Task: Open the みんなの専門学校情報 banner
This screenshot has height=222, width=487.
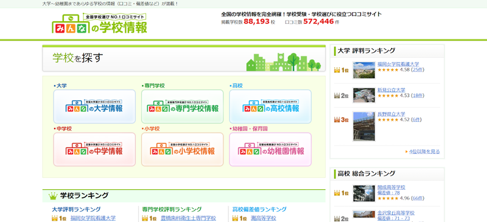Action: pyautogui.click(x=182, y=107)
